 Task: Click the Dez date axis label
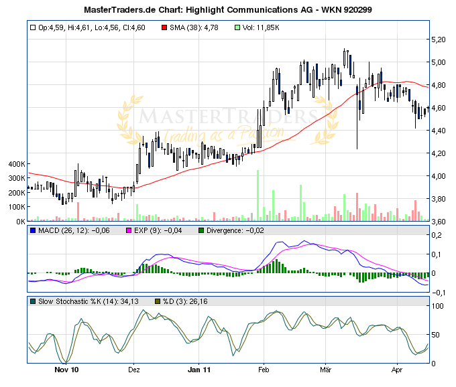134,370
